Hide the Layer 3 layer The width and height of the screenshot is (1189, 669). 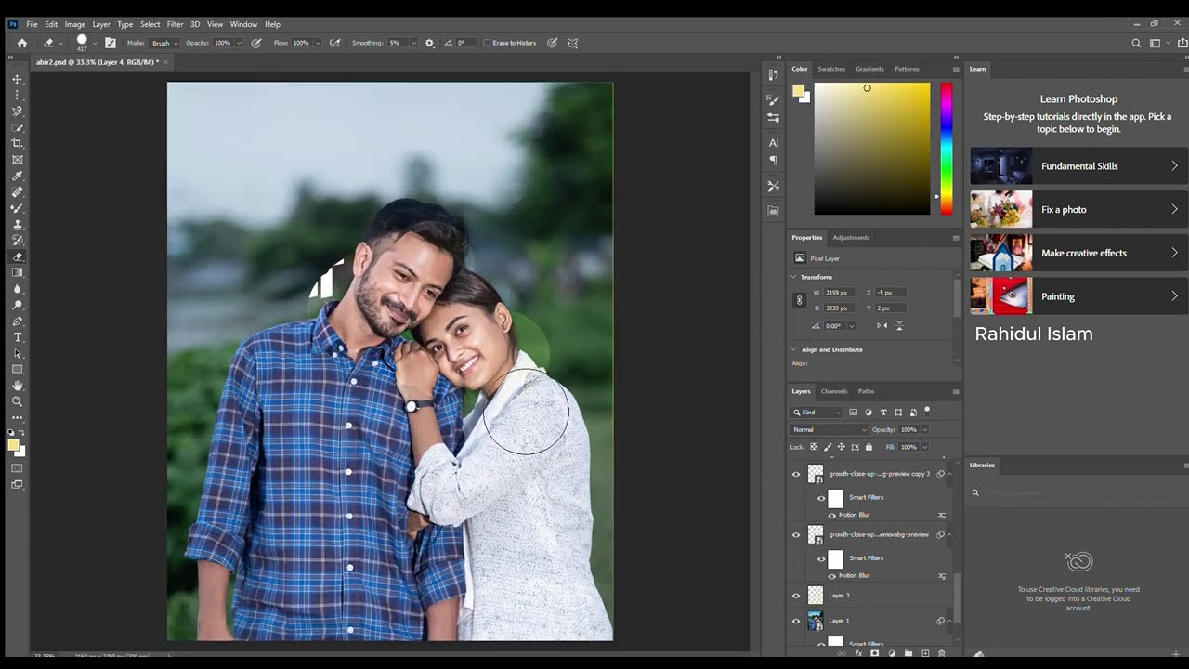tap(795, 596)
